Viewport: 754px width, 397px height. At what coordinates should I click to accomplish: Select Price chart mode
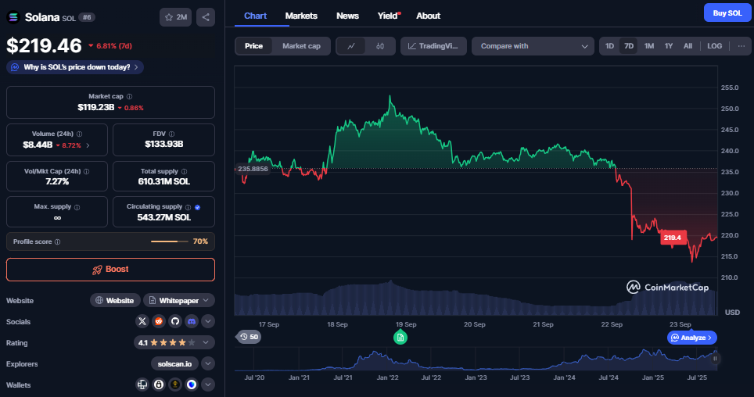(253, 46)
